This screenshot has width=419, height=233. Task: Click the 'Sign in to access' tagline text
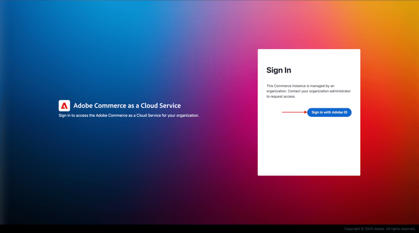pyautogui.click(x=129, y=116)
